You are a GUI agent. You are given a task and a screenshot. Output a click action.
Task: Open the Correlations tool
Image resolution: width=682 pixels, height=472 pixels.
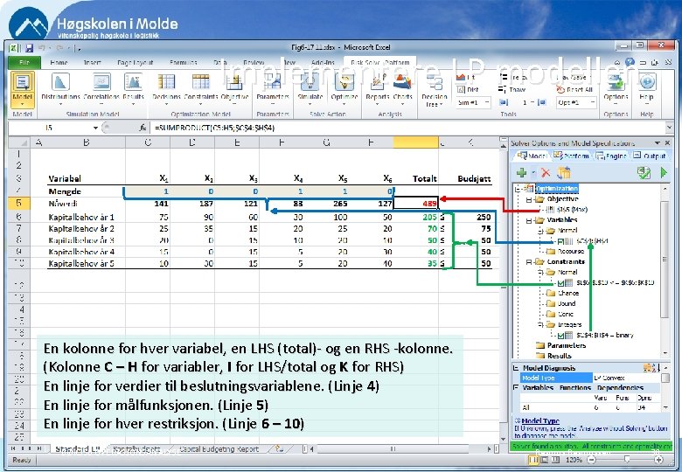pos(101,89)
